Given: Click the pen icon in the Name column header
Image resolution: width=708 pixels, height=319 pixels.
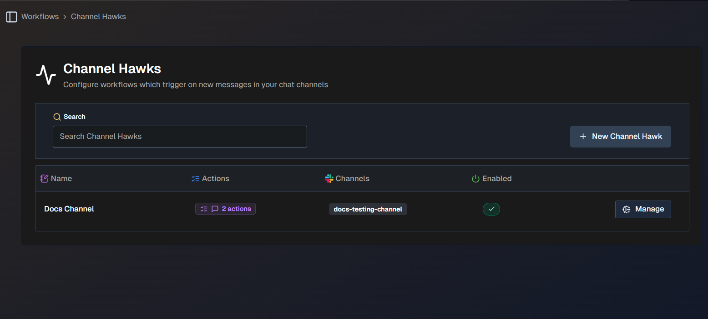Looking at the screenshot, I should 44,178.
